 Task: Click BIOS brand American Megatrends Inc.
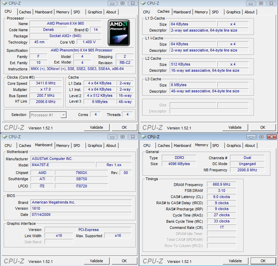81,202
